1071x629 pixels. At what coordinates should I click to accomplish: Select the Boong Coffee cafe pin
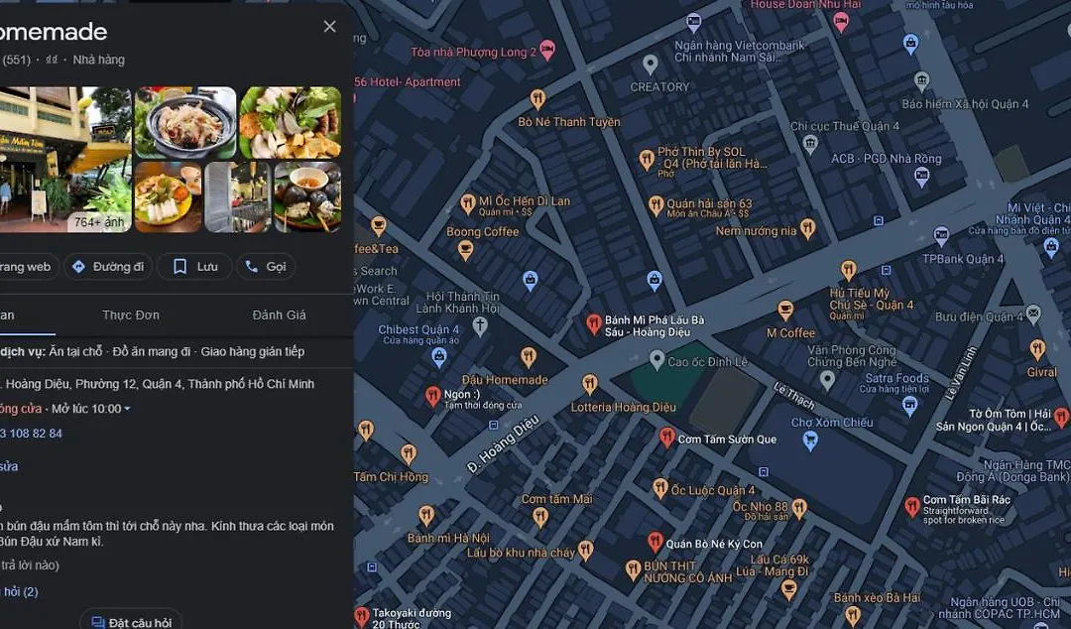(x=465, y=250)
